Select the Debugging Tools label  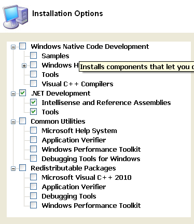pyautogui.click(x=69, y=196)
